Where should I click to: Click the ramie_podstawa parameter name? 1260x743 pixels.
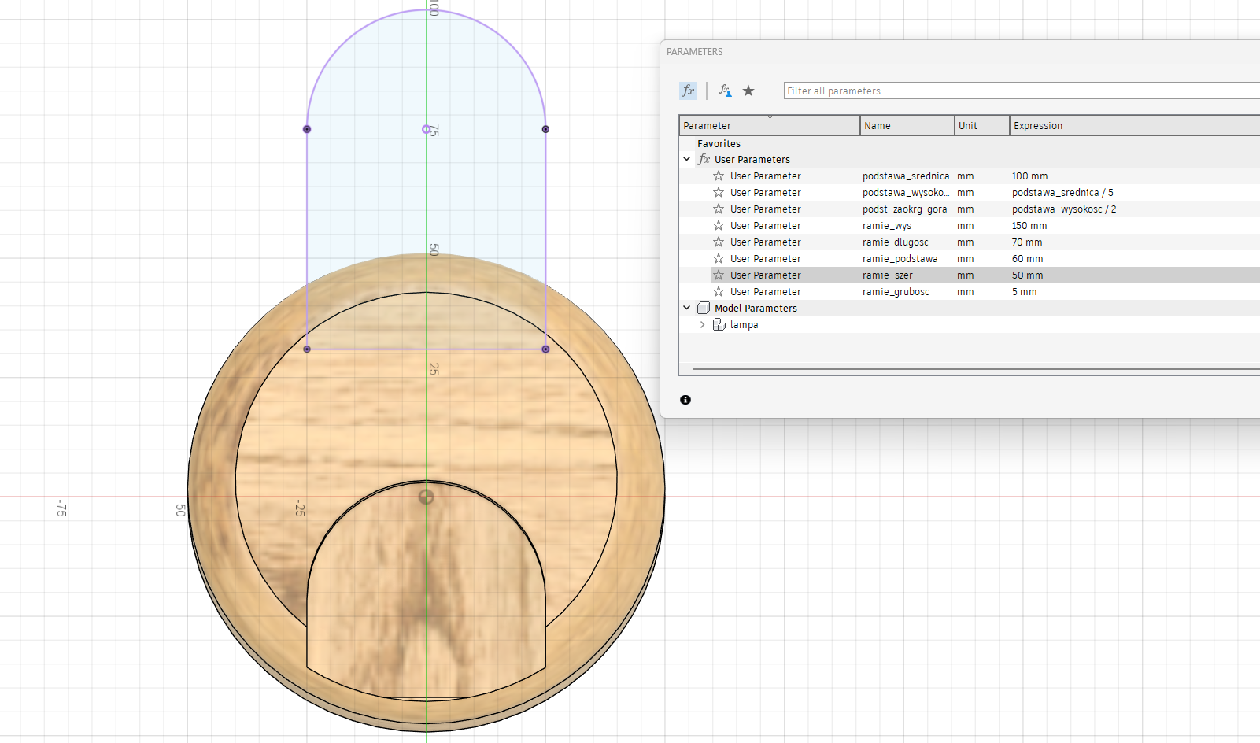click(x=900, y=259)
